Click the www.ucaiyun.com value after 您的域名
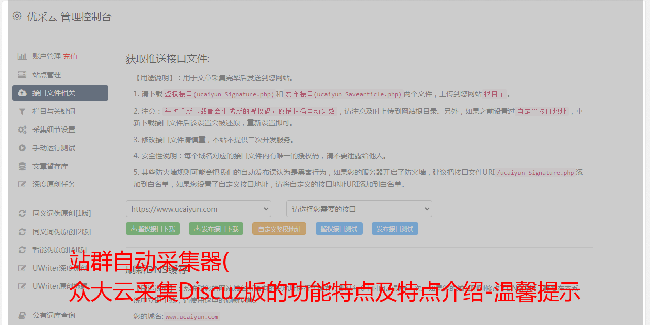 (x=192, y=317)
